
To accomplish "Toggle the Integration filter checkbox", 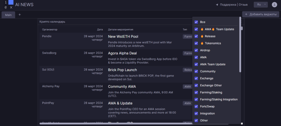I will point(196,113).
